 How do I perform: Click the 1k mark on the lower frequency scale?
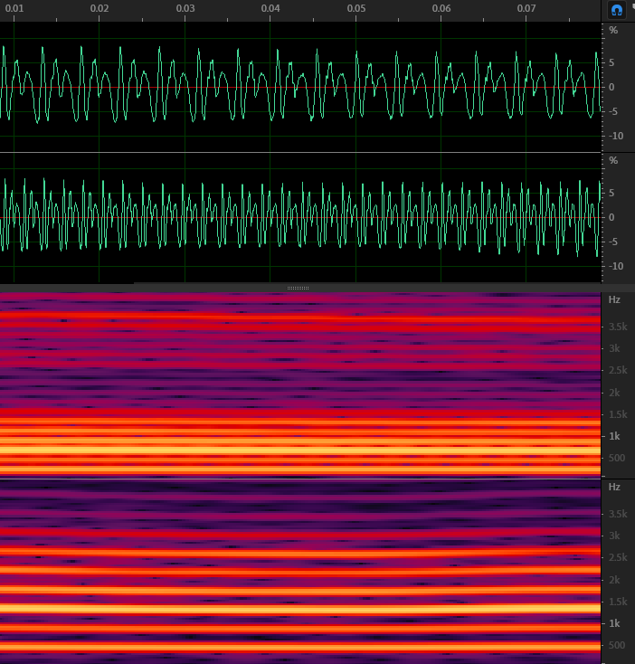coord(614,623)
